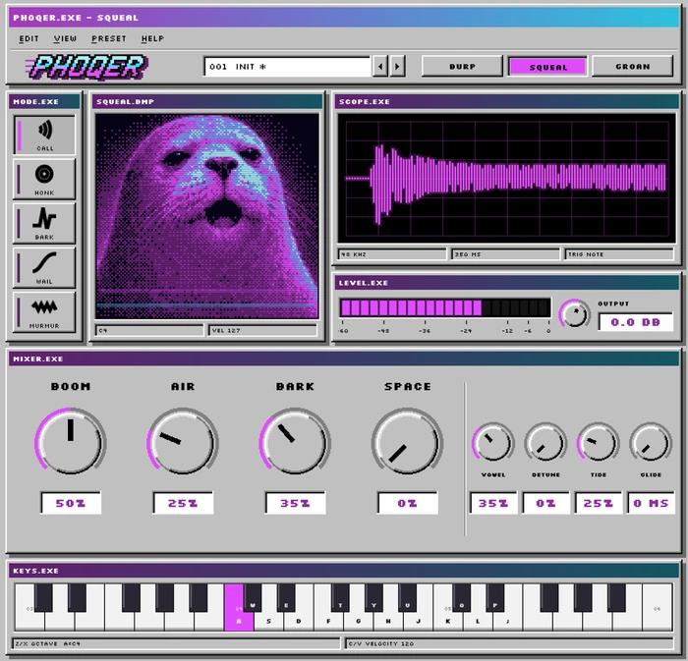The height and width of the screenshot is (661, 688).
Task: Click the VEL 127 field
Action: click(262, 330)
